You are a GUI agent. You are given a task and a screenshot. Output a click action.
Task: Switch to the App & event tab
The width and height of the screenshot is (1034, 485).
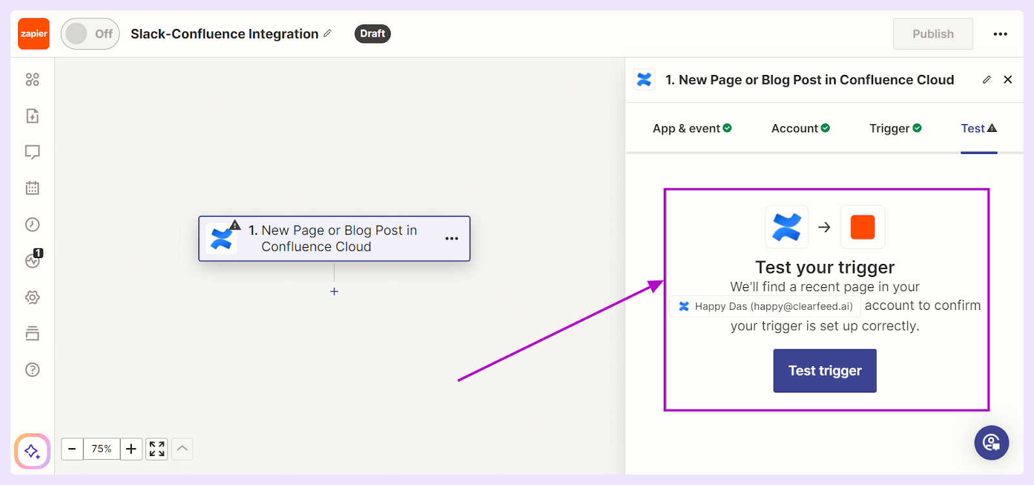click(692, 128)
